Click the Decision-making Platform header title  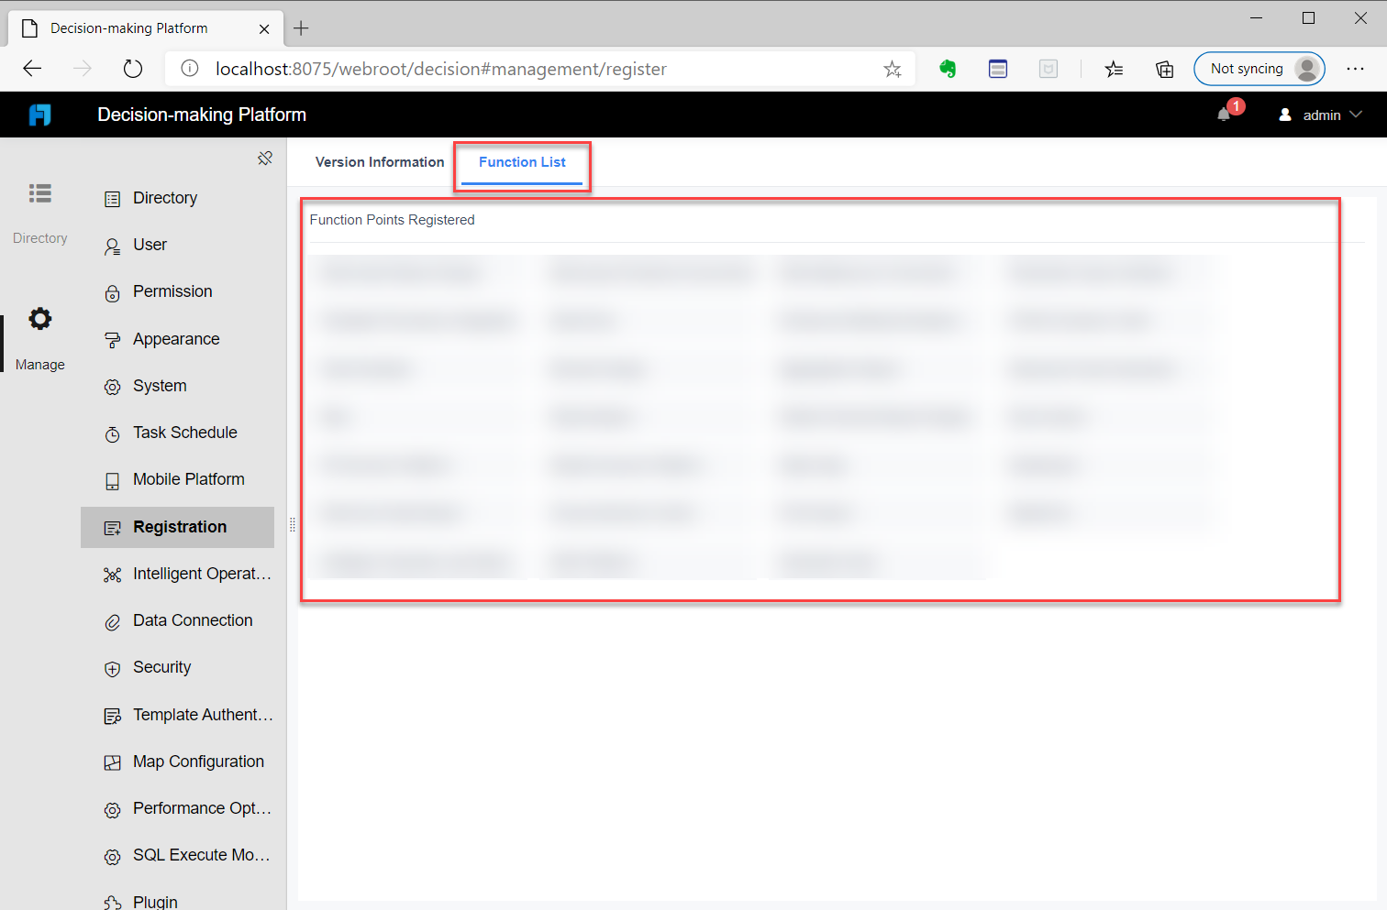tap(202, 115)
